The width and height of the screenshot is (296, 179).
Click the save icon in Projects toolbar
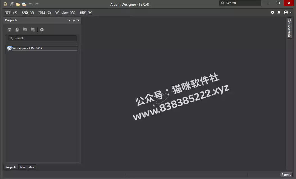click(x=10, y=30)
